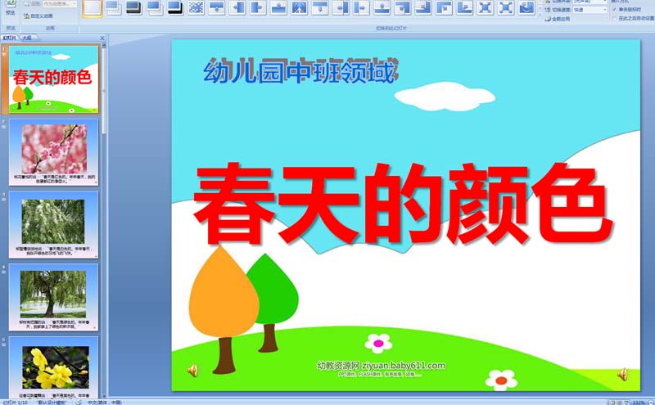This screenshot has height=405, width=655.
Task: Select the No Transition blank thumbnail
Action: [x=93, y=8]
